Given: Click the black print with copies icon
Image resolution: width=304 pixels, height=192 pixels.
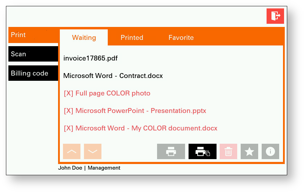Looking at the screenshot, I should point(202,151).
